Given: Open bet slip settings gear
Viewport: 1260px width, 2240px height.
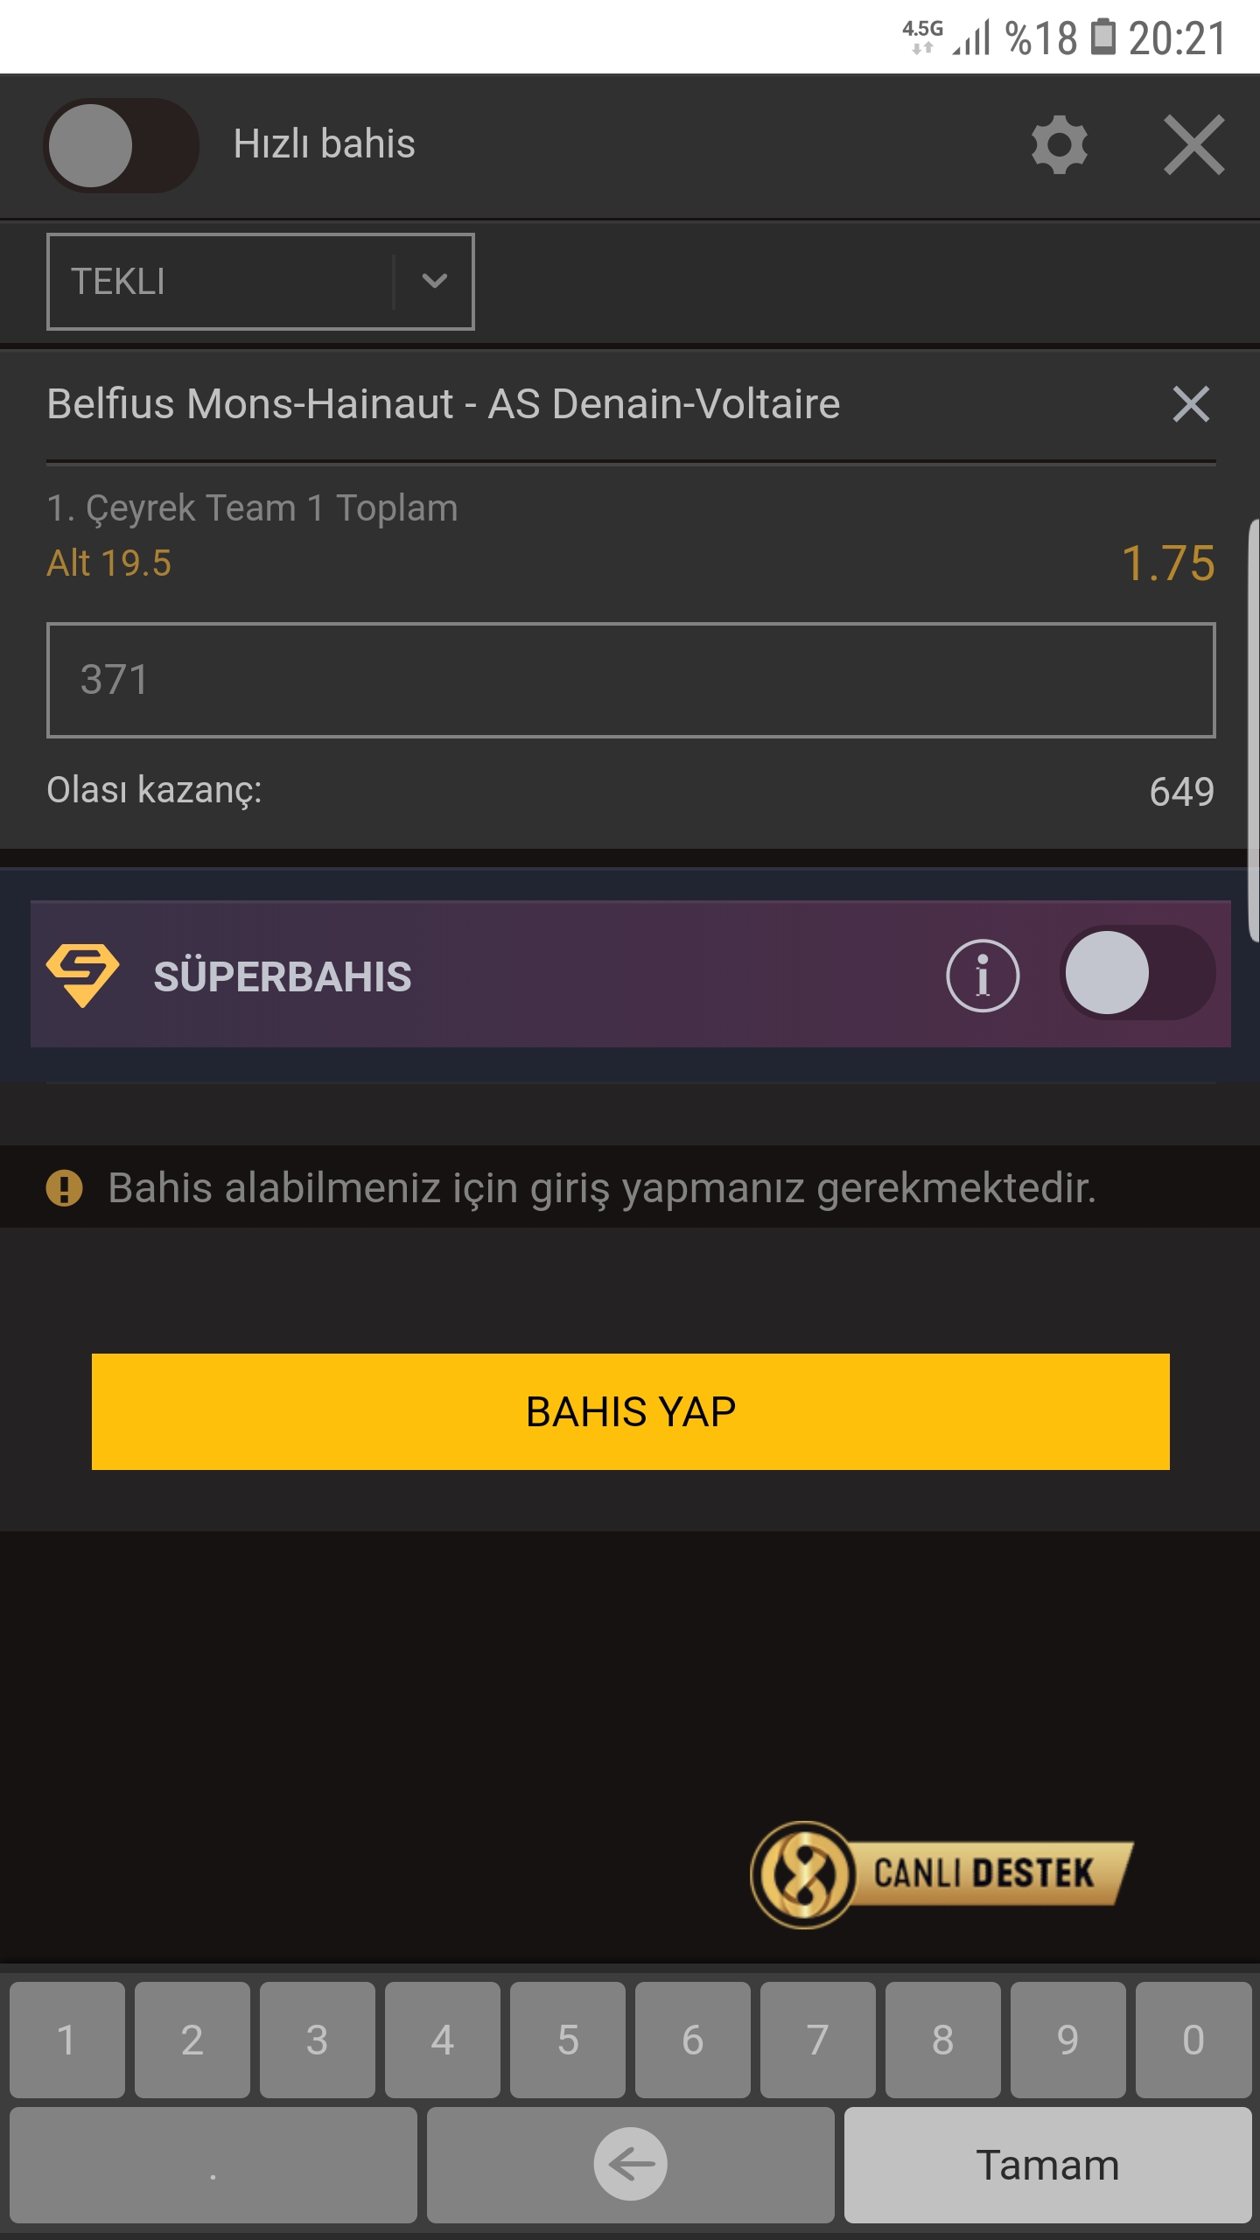Looking at the screenshot, I should click(x=1059, y=144).
